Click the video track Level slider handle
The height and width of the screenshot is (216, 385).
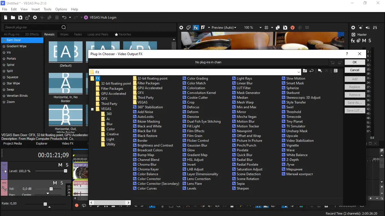click(66, 171)
